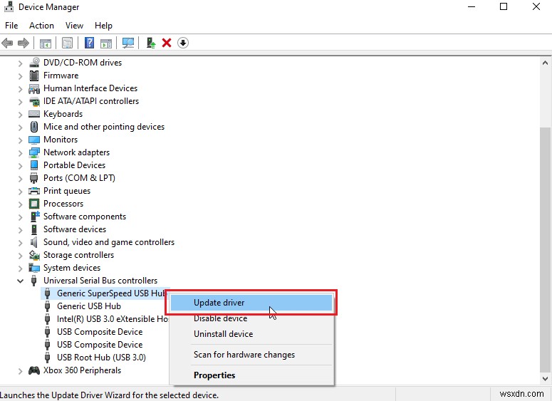Click the vertical scrollbar thumb
552x401 pixels.
(x=546, y=249)
